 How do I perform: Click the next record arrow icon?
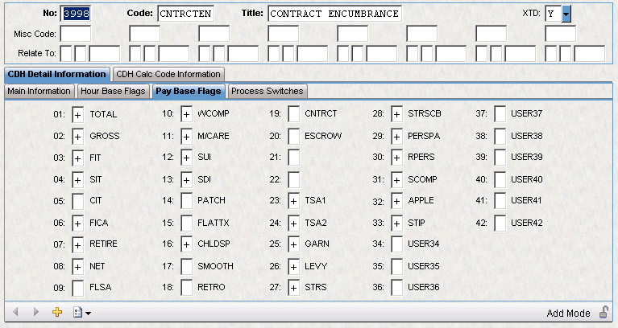click(35, 312)
